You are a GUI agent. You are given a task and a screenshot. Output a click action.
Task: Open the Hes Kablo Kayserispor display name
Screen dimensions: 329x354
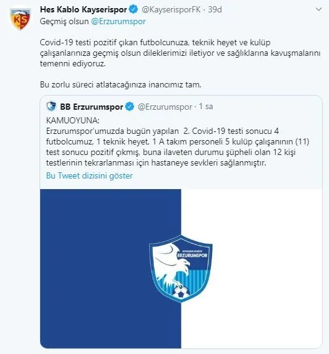click(x=83, y=9)
